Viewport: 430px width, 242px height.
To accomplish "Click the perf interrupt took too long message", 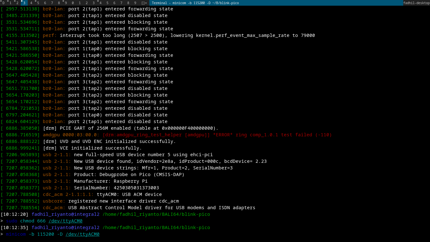I will coord(187,35).
